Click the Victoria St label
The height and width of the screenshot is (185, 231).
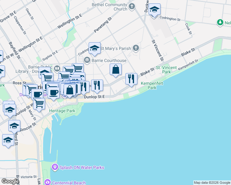(29, 177)
